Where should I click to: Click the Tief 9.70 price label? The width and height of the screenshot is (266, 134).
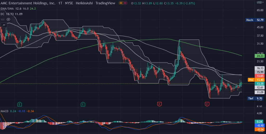click(x=255, y=98)
